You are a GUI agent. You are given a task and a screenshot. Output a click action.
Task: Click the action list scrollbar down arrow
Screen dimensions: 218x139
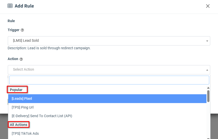pos(208,138)
